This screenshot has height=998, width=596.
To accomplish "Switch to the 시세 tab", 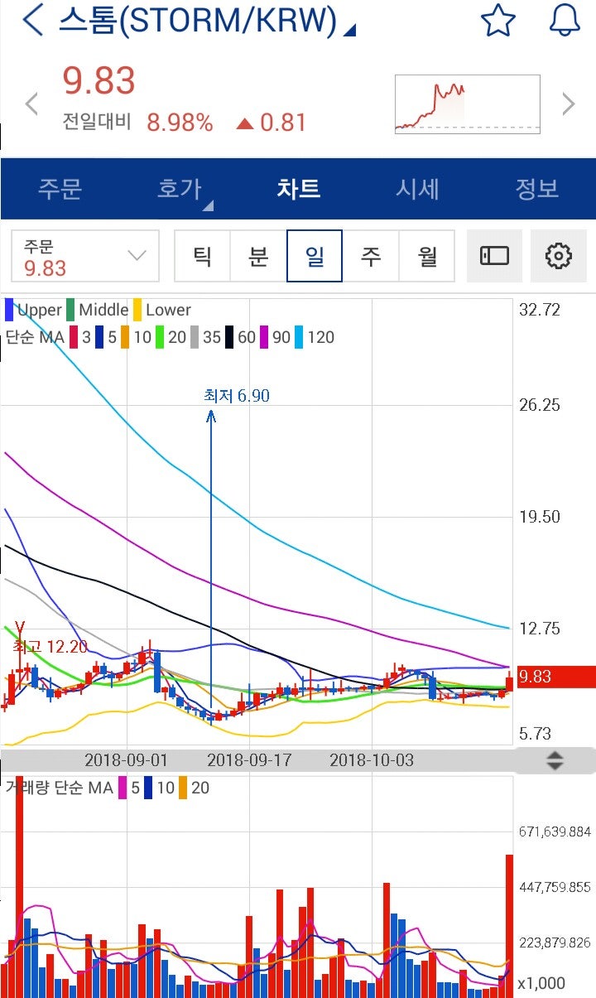I will tap(417, 188).
